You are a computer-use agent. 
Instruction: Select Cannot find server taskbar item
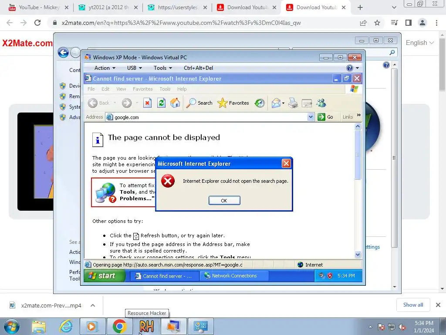pyautogui.click(x=164, y=276)
